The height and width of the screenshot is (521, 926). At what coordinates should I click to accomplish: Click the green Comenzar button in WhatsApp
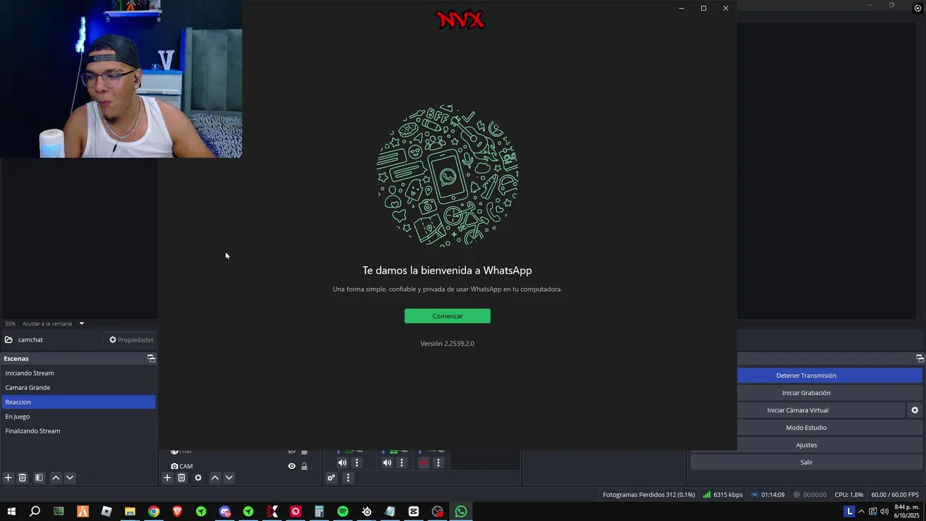pyautogui.click(x=447, y=316)
